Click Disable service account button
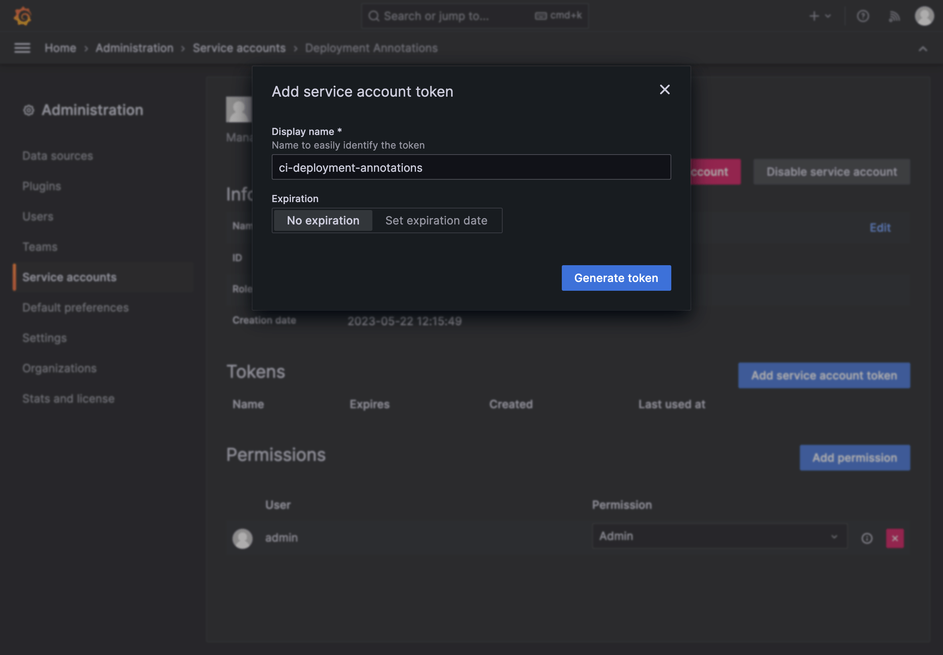Viewport: 943px width, 655px height. [832, 172]
